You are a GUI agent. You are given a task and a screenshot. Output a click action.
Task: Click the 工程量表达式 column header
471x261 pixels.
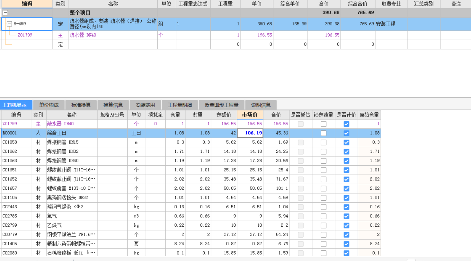click(x=193, y=4)
